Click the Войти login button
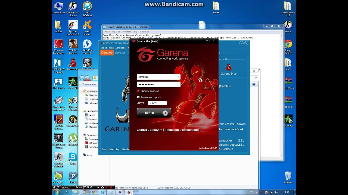 154,113
